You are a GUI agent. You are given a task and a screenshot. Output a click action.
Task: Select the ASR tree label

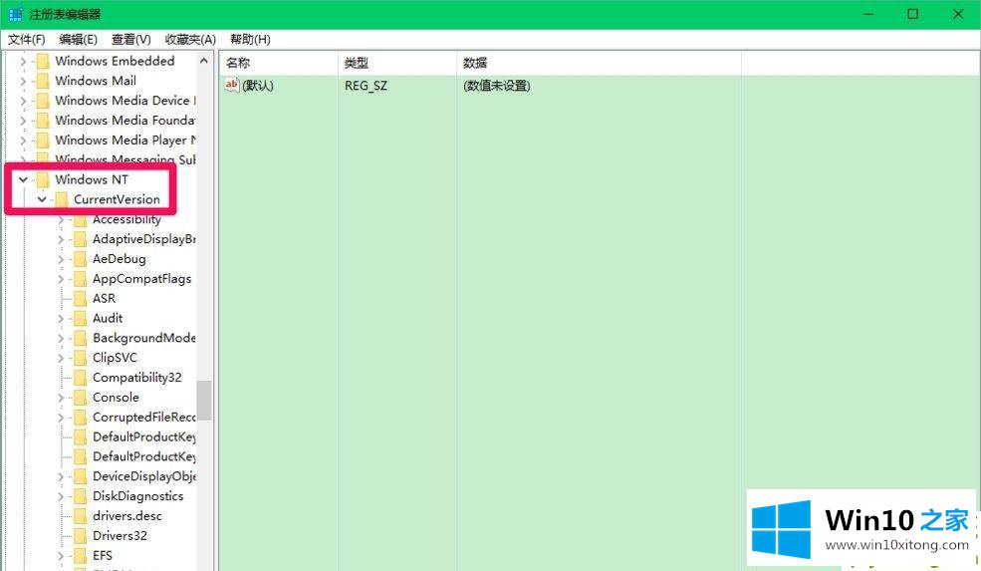coord(104,299)
